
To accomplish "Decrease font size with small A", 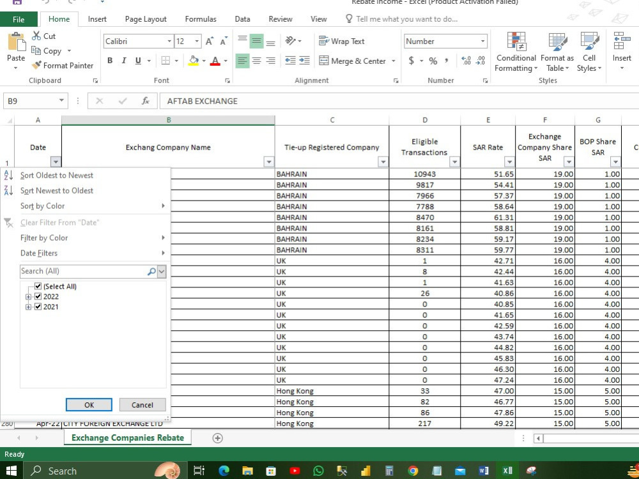I will (224, 41).
